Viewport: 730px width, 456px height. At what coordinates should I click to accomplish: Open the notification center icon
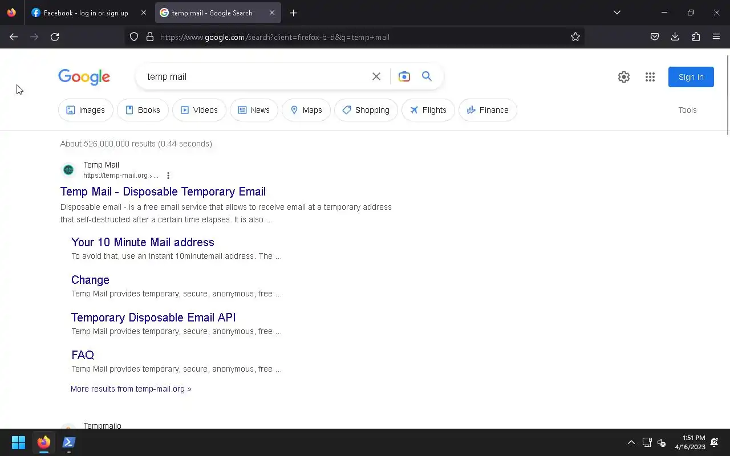715,442
